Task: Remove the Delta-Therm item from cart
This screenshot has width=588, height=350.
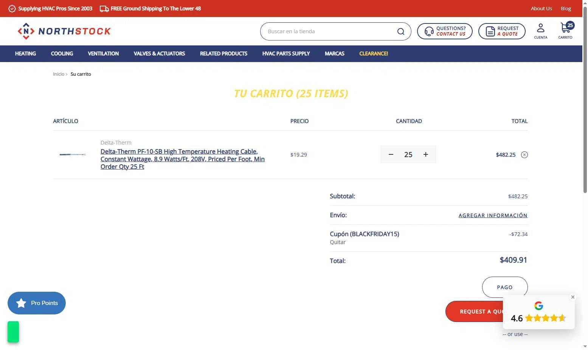Action: (524, 155)
